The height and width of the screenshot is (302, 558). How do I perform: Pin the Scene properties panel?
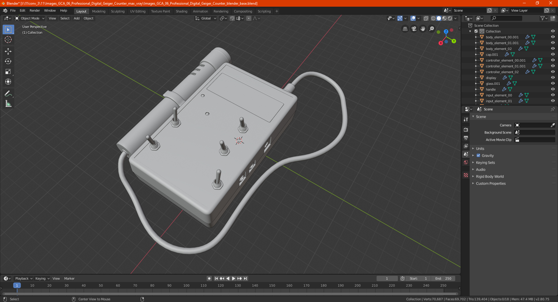pyautogui.click(x=552, y=109)
